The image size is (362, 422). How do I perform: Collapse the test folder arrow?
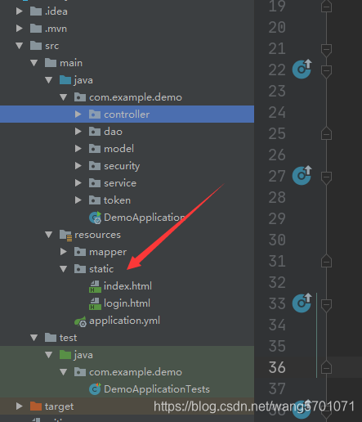[34, 338]
